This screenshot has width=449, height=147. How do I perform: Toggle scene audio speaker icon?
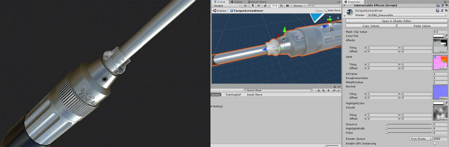click(x=259, y=6)
